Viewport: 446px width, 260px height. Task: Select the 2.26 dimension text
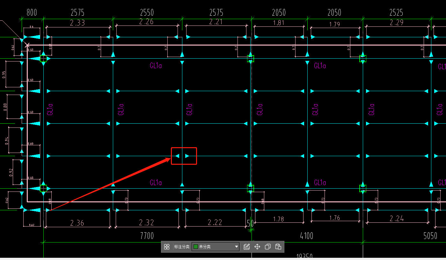(x=147, y=22)
